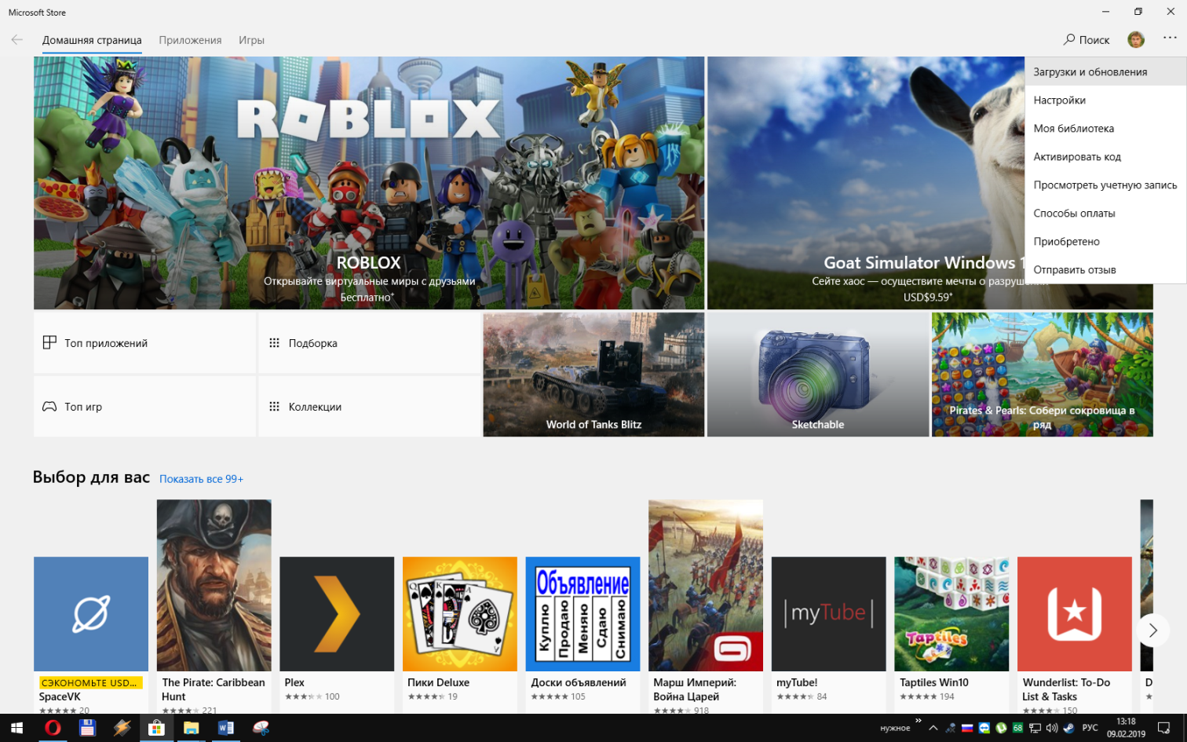The image size is (1187, 742).
Task: Click the Steam tray icon
Action: (x=1068, y=728)
